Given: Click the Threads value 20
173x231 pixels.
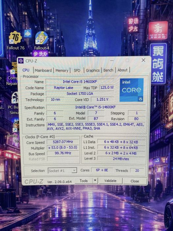Looking at the screenshot, I should (x=137, y=171).
